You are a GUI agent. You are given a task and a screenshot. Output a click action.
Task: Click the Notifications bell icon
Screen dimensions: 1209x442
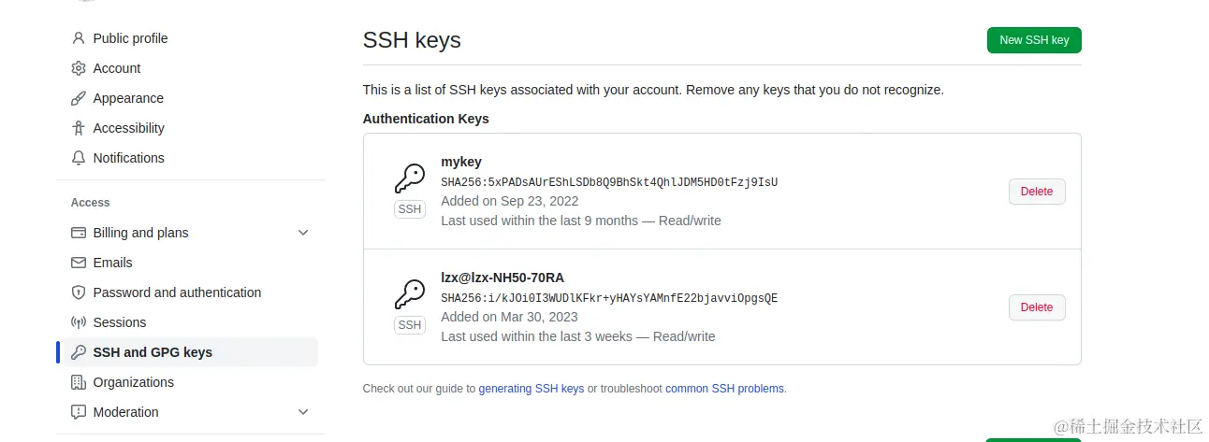pos(79,158)
